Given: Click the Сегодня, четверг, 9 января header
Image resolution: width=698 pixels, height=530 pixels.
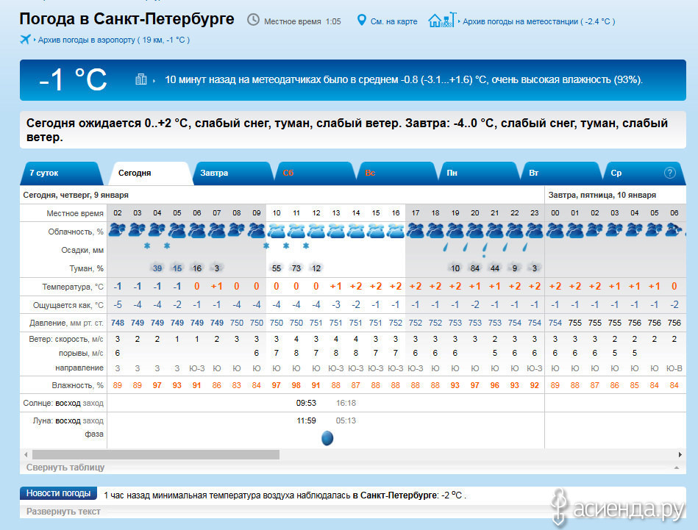Looking at the screenshot, I should pyautogui.click(x=76, y=195).
